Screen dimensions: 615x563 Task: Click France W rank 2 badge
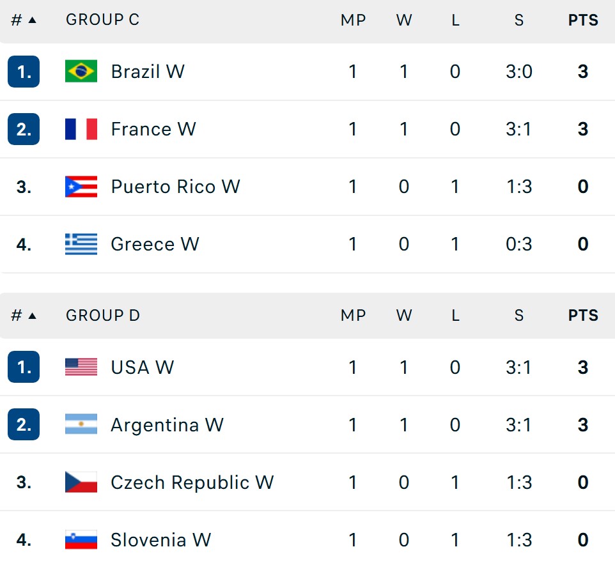24,129
